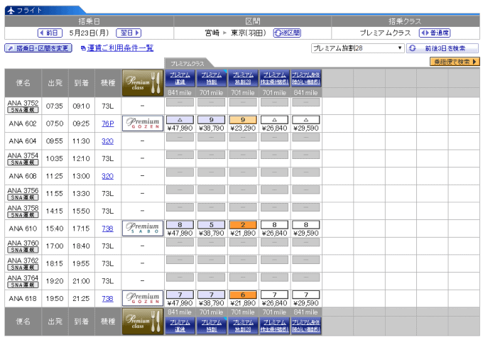Open top プレミアム運賃 fare column header
Viewport: 483px width, 340px height.
pos(180,79)
